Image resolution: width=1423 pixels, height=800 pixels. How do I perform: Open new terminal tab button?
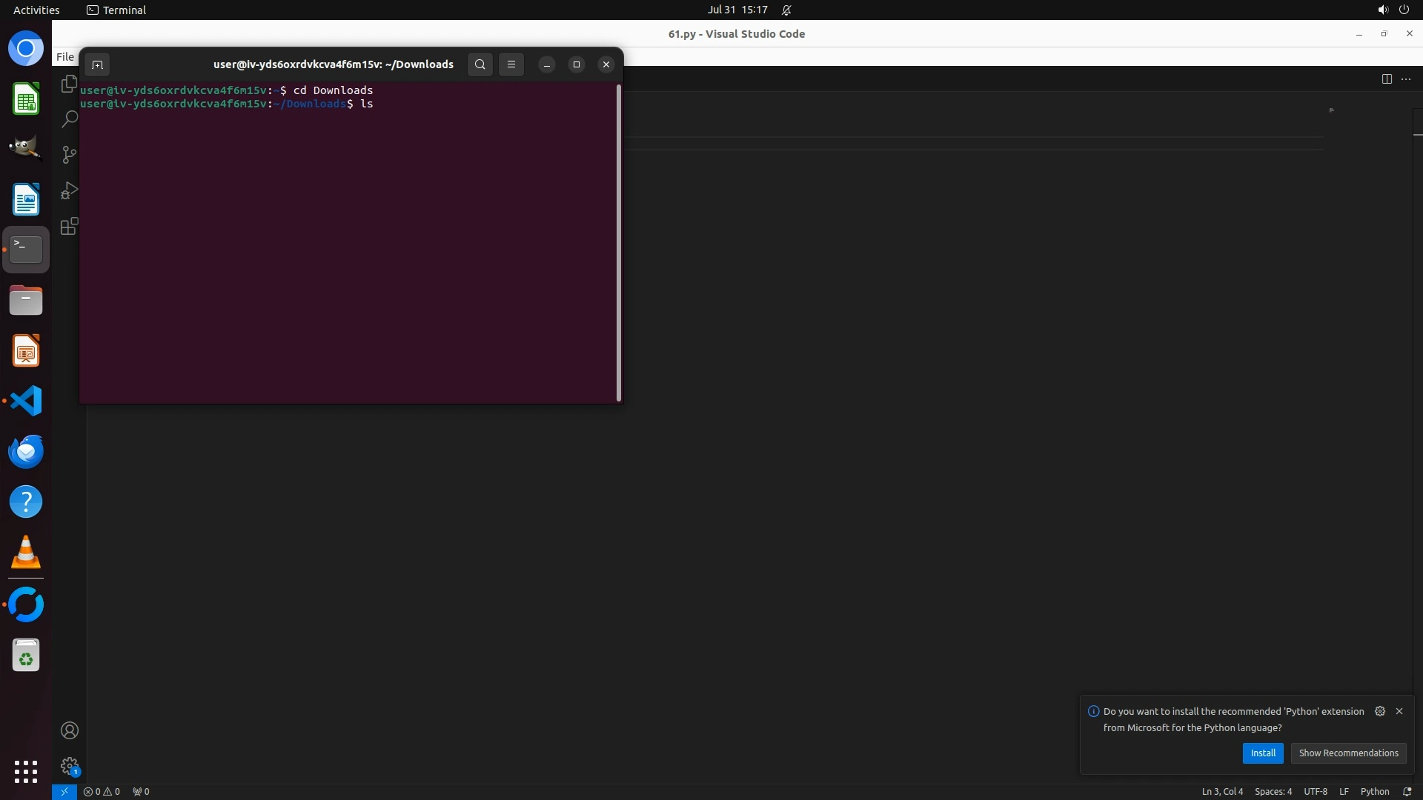pos(97,64)
